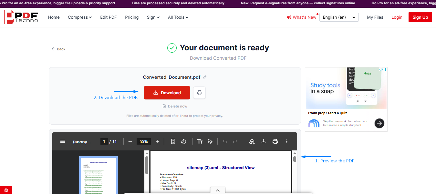436x194 pixels.
Task: Click the ad info icon
Action: pos(381,69)
